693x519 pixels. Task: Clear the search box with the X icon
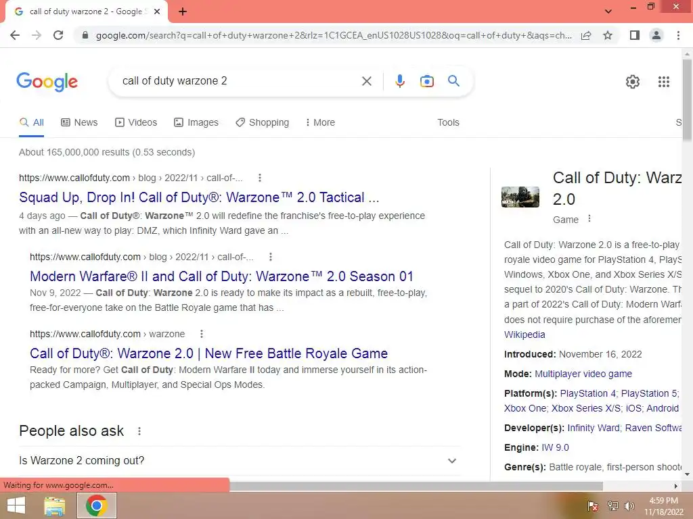pos(366,81)
